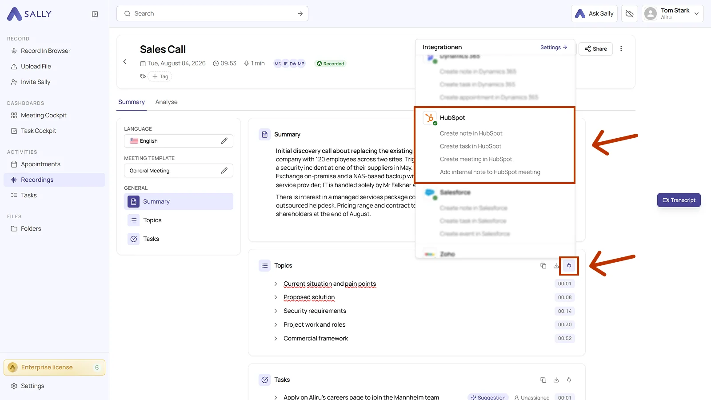Click the Topics section list icon

(264, 266)
